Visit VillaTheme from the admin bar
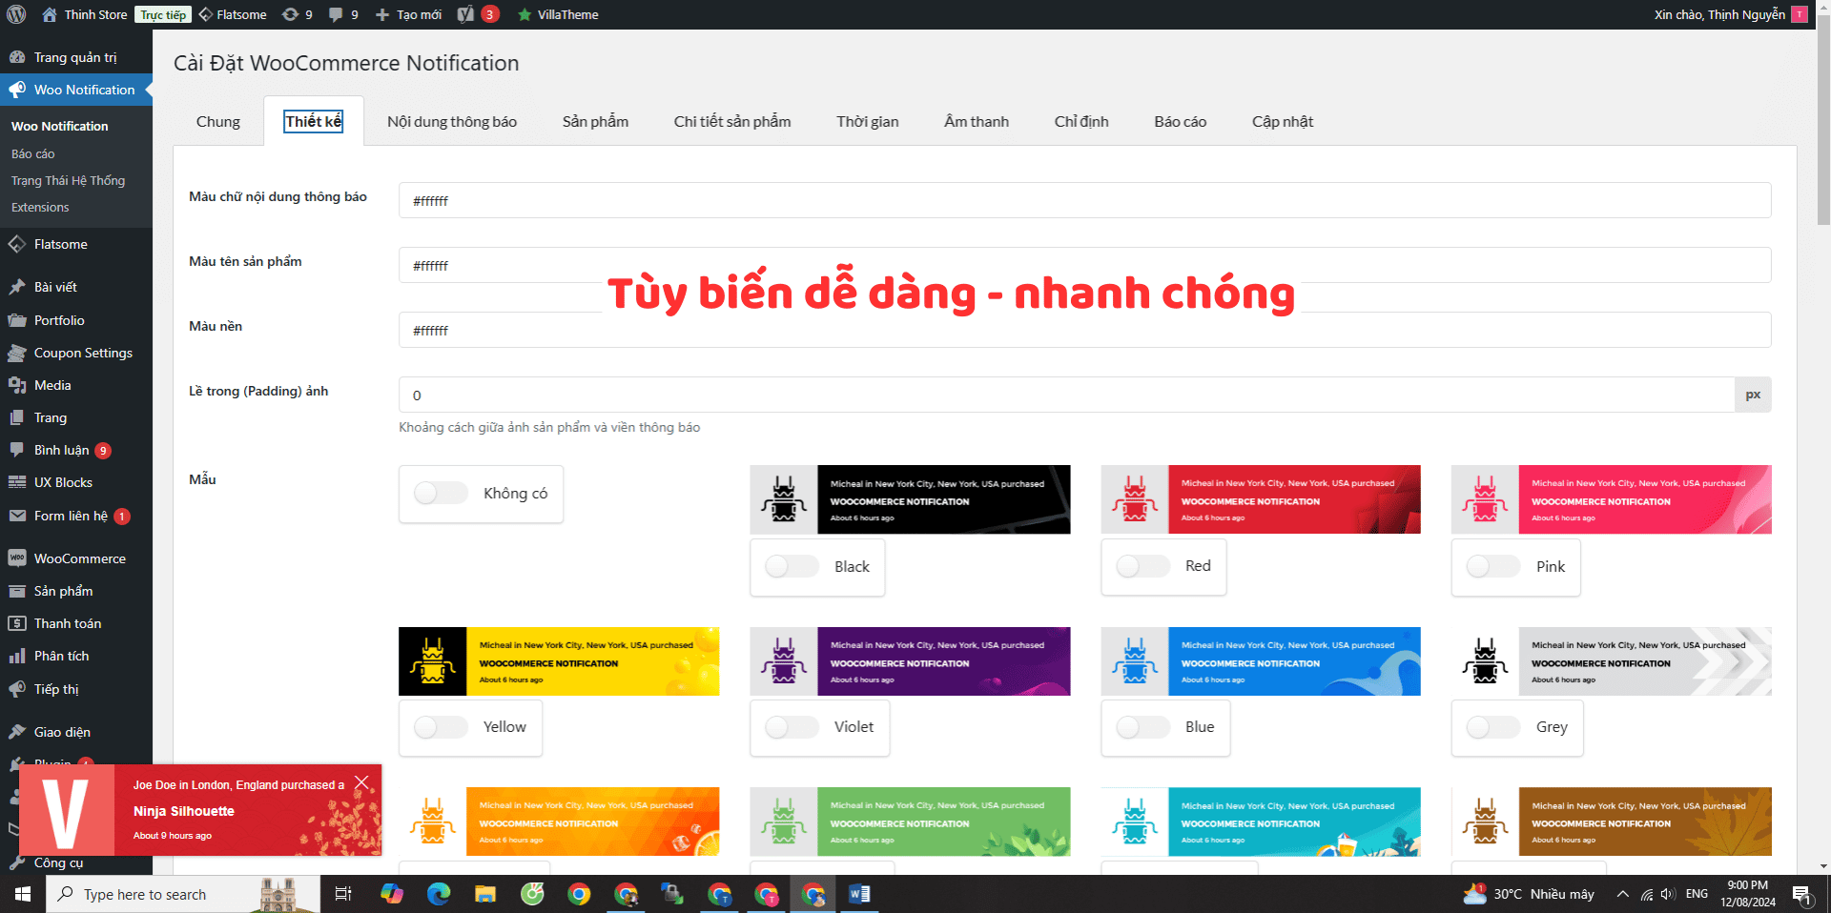Viewport: 1831px width, 913px height. [x=567, y=14]
